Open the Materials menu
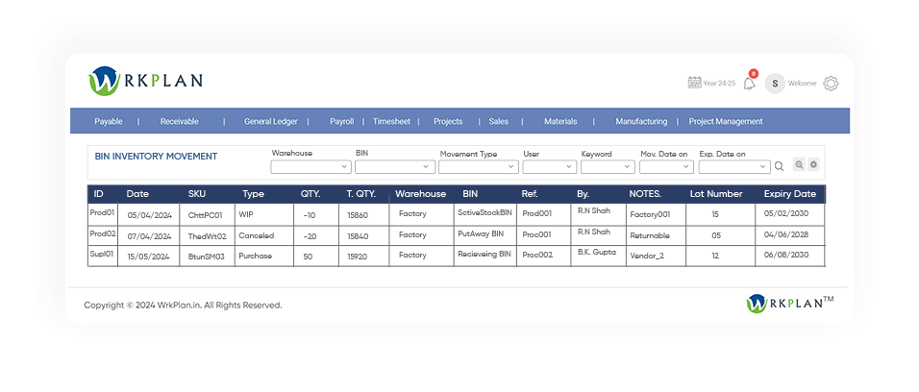Image resolution: width=919 pixels, height=392 pixels. click(560, 121)
